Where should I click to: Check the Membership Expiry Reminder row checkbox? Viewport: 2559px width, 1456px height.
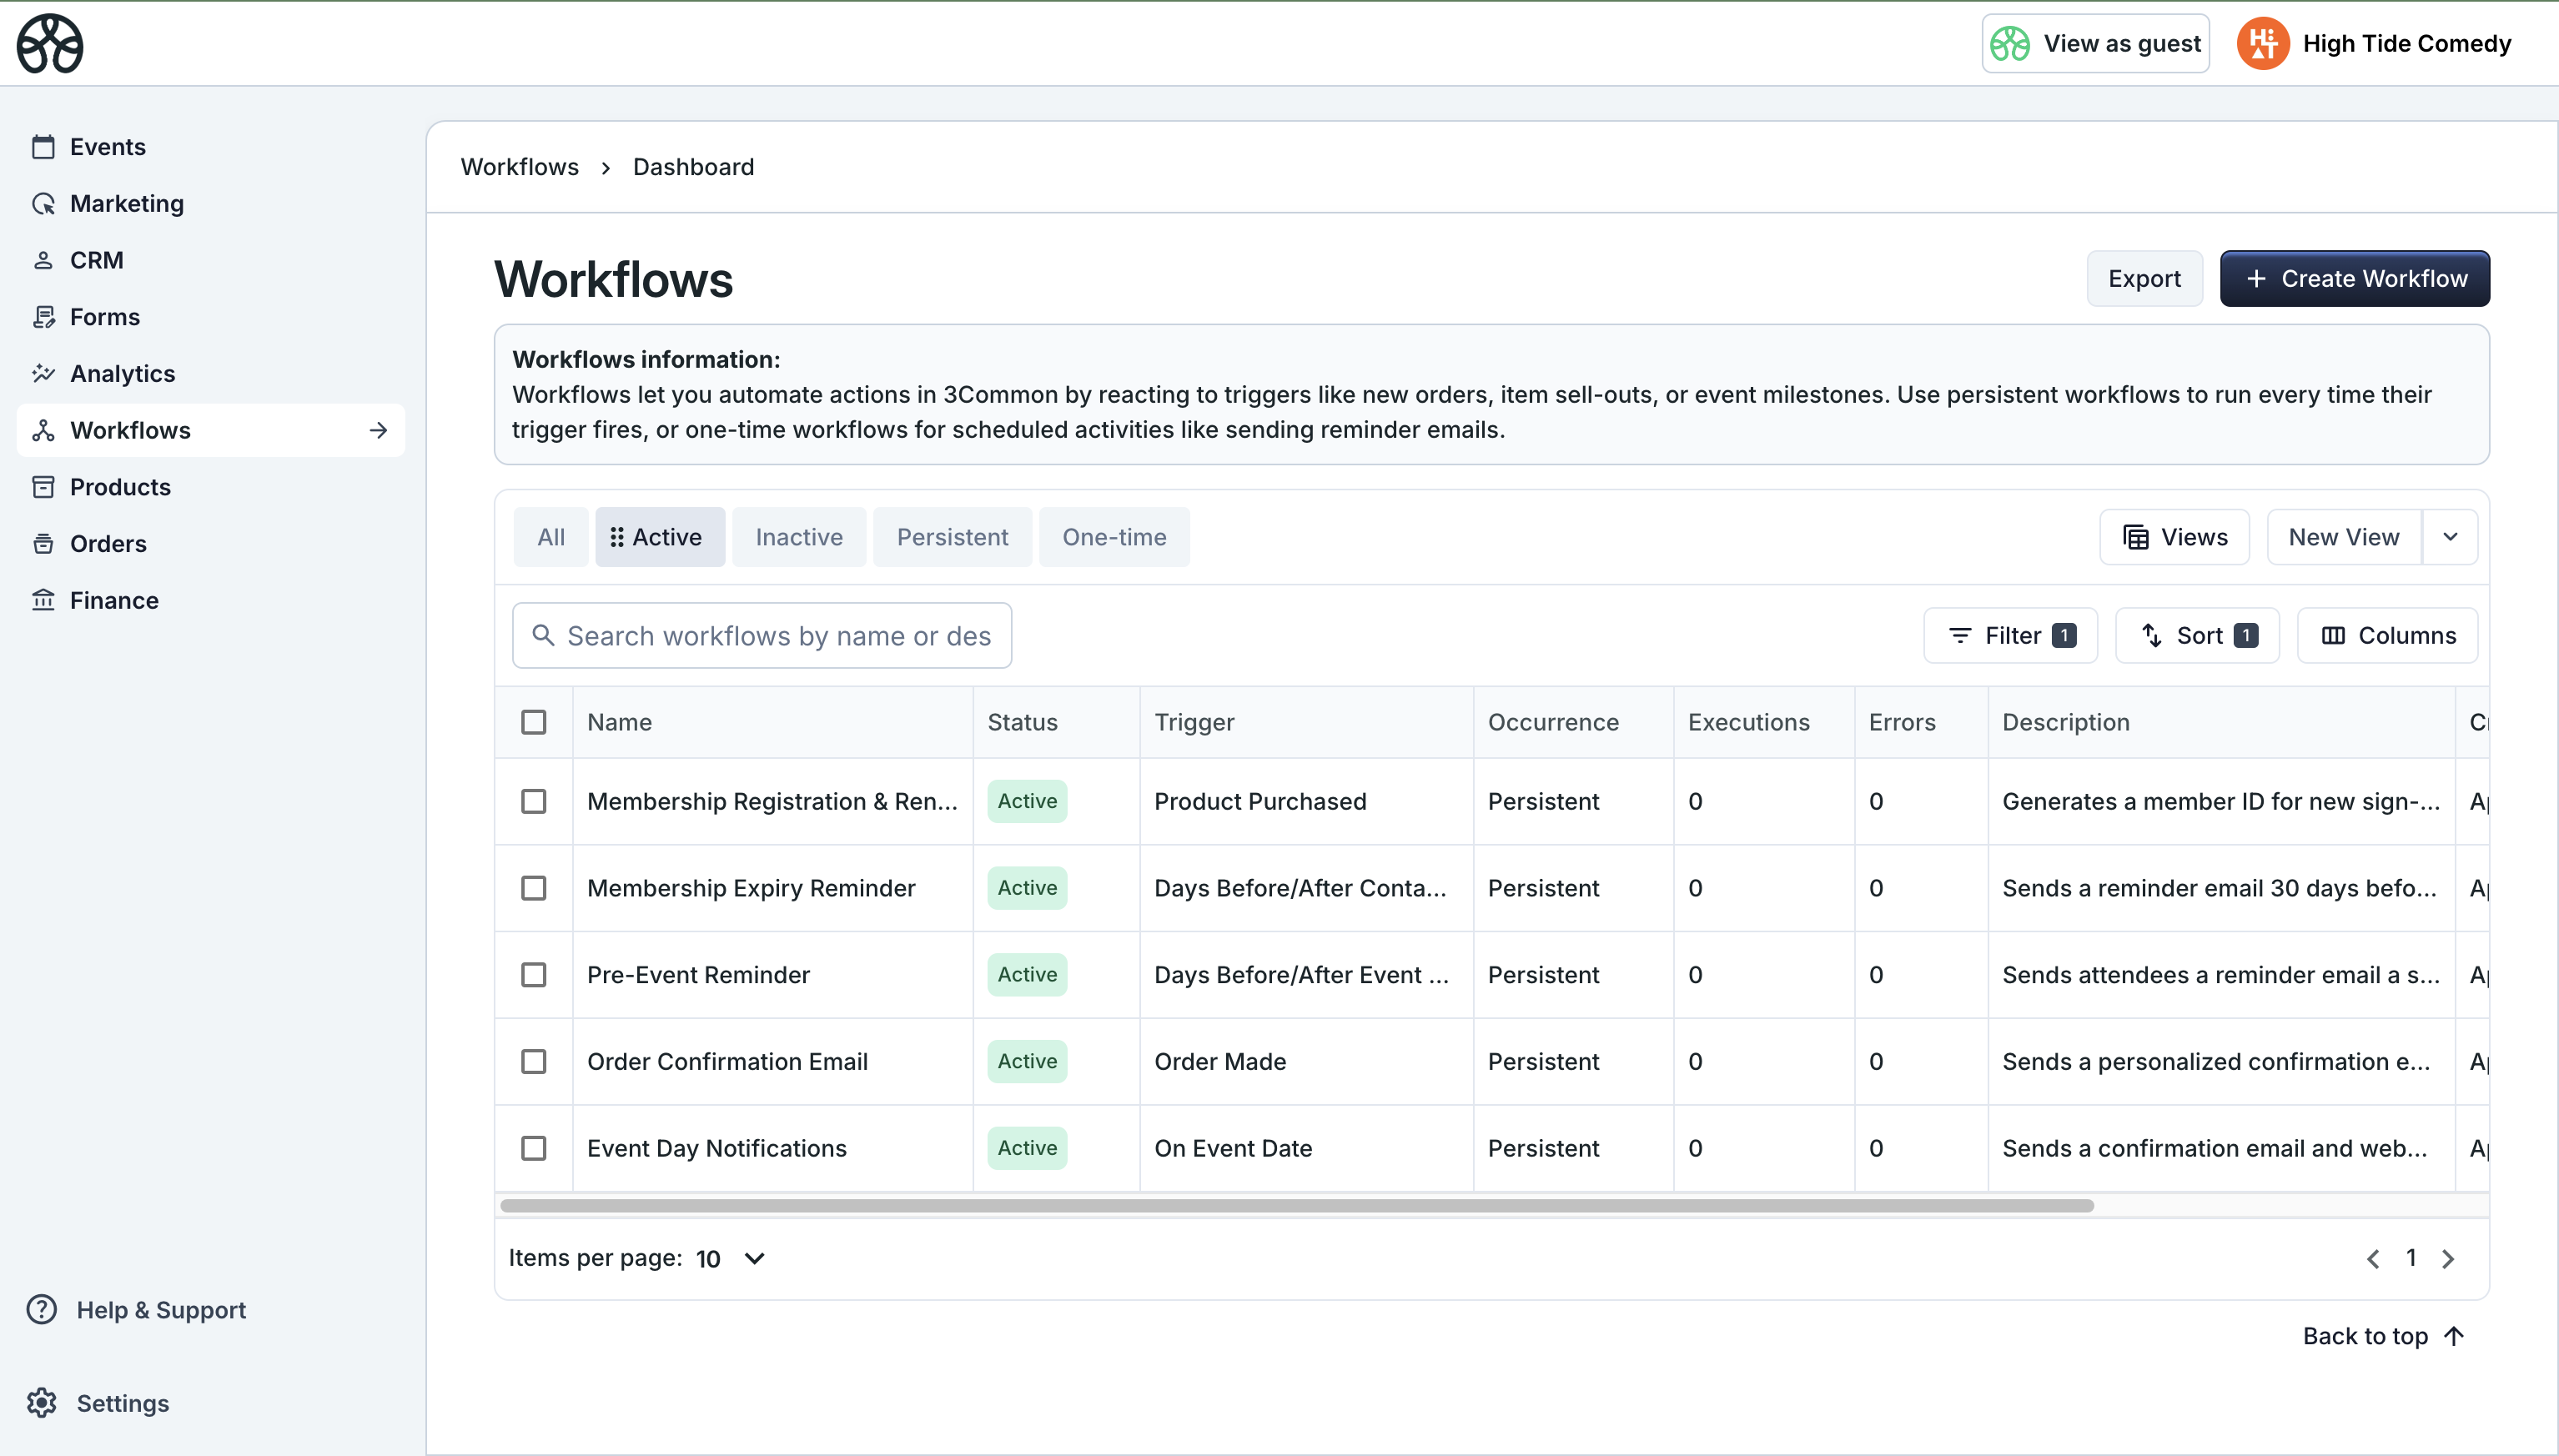click(x=535, y=887)
